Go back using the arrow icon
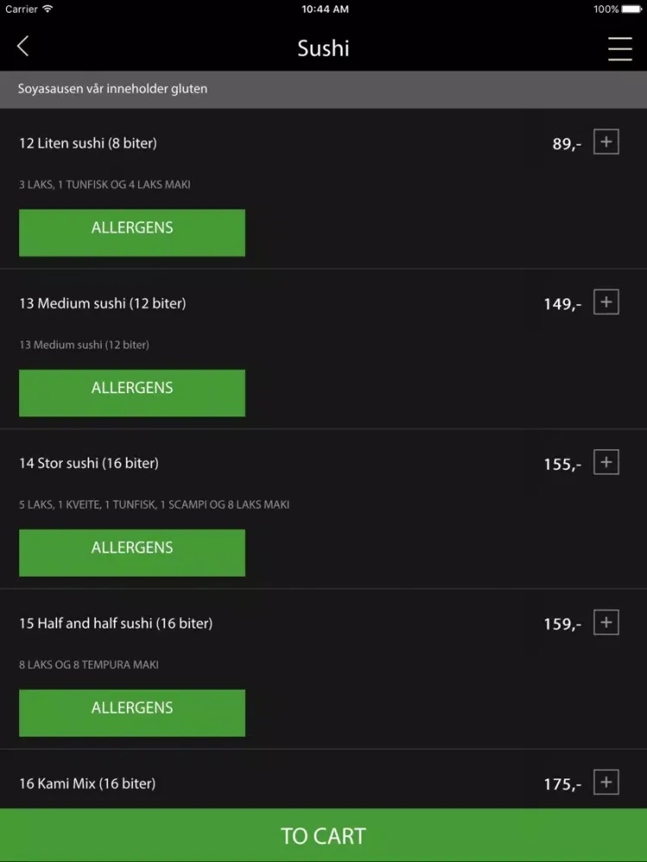 click(22, 47)
